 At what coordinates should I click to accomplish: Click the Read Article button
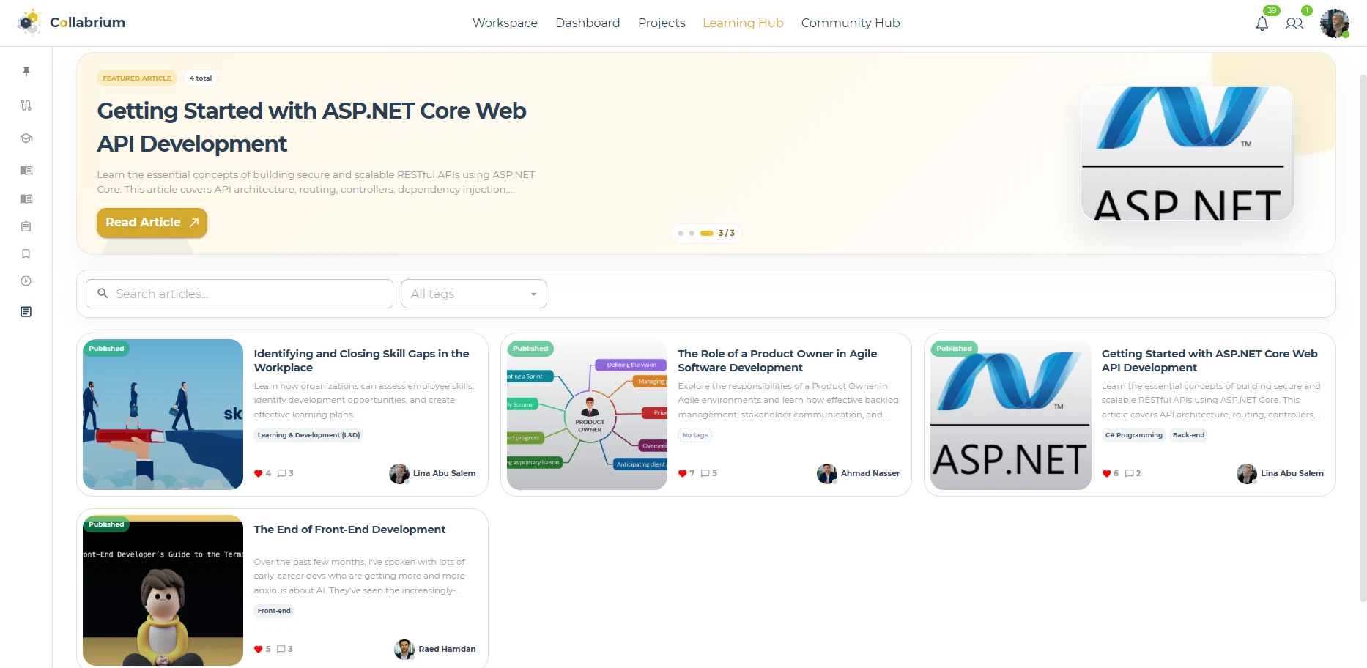152,223
